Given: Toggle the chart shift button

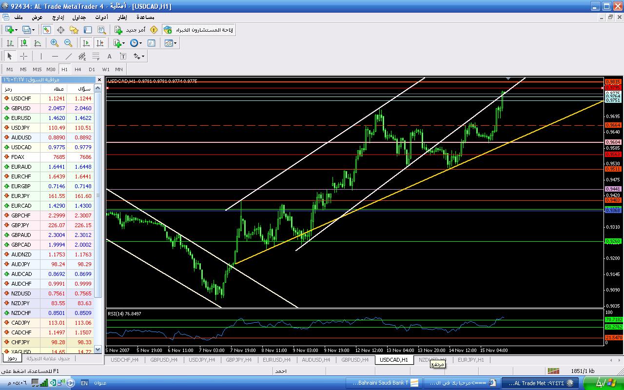Looking at the screenshot, I should [x=100, y=43].
